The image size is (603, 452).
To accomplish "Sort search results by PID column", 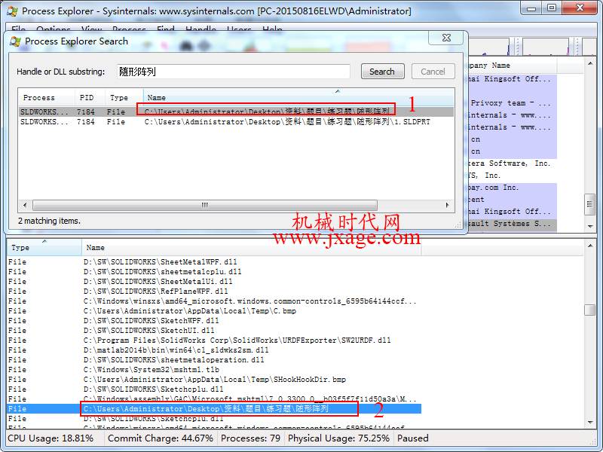I will click(x=89, y=98).
